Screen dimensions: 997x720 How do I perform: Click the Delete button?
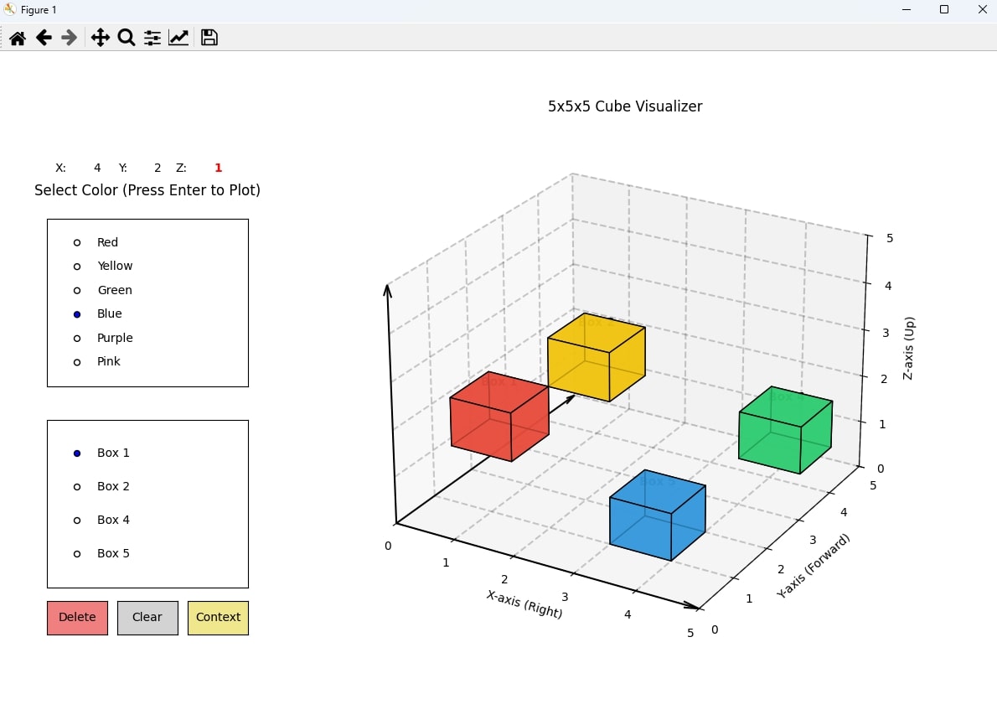78,618
